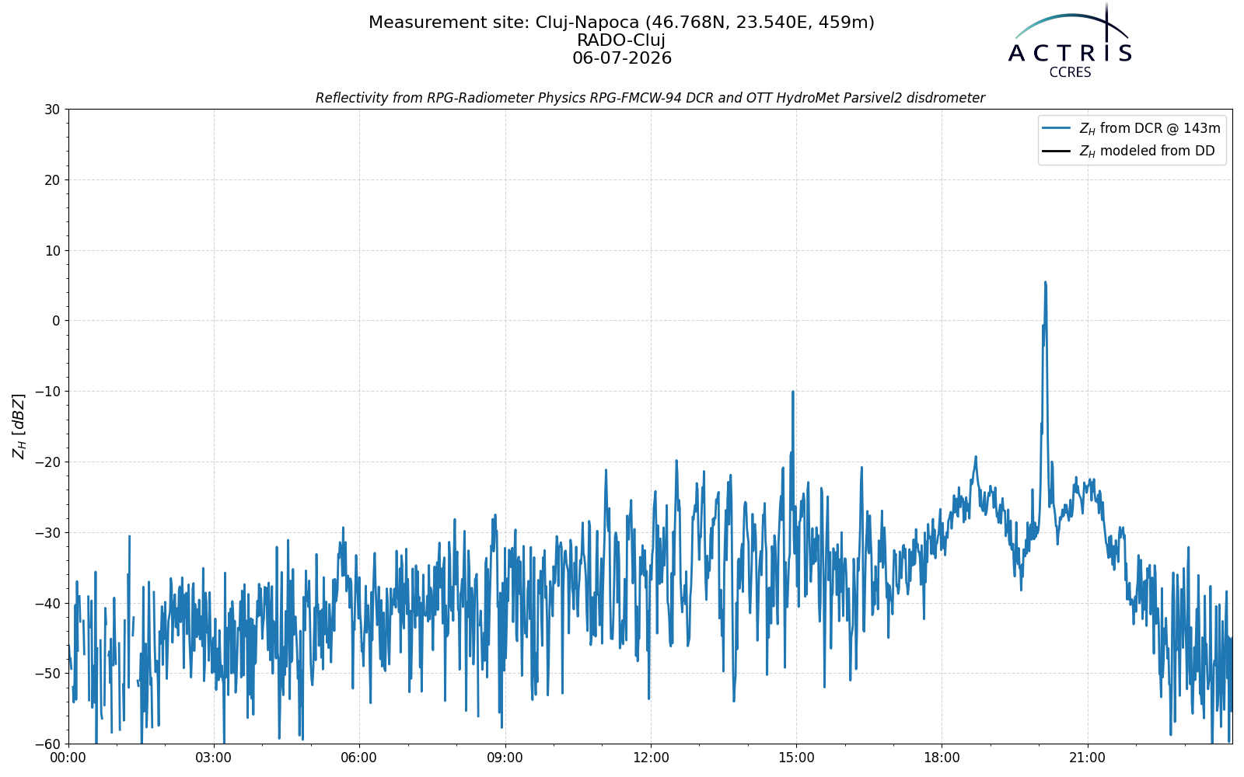
Task: Select the 'Measurement site: Cluj-Napoca' title line
Action: pos(621,23)
